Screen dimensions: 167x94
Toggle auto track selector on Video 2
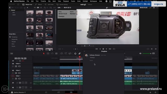[x=16, y=73]
